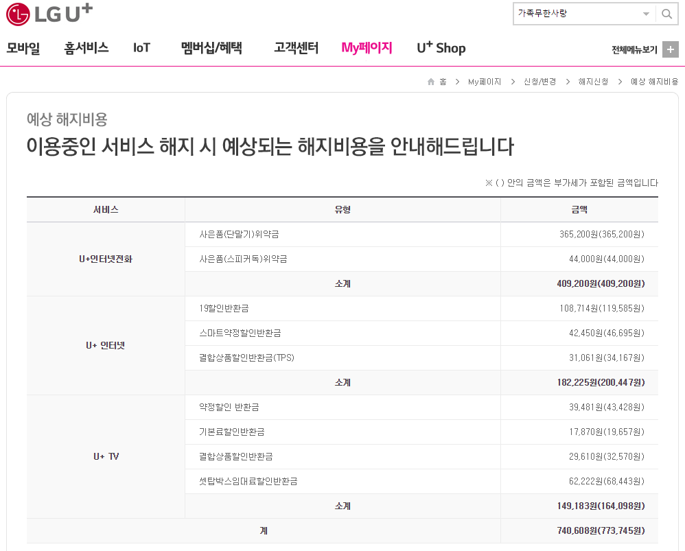Screen dimensions: 685x551
Task: Click the home icon in the breadcrumb
Action: tap(431, 82)
